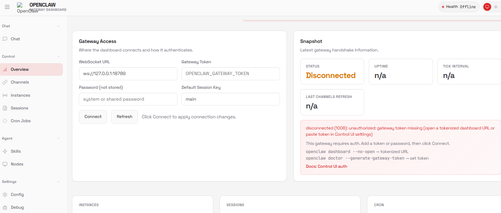This screenshot has width=501, height=213.
Task: Click the Channels link icon in sidebar
Action: pos(5,82)
